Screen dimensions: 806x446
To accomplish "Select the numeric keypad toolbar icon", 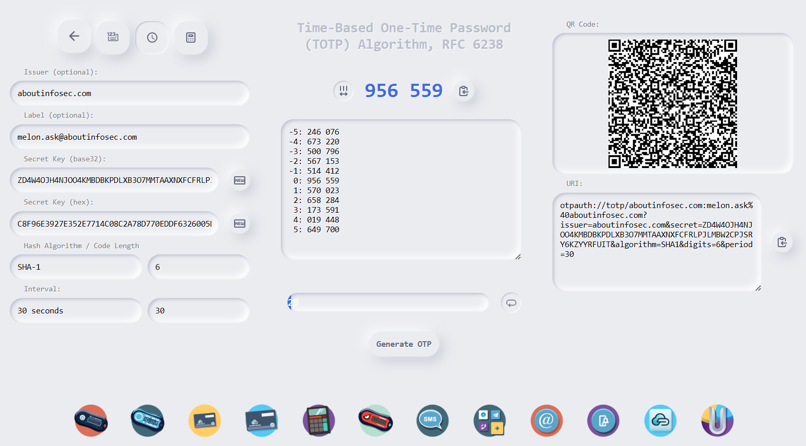I will point(113,37).
